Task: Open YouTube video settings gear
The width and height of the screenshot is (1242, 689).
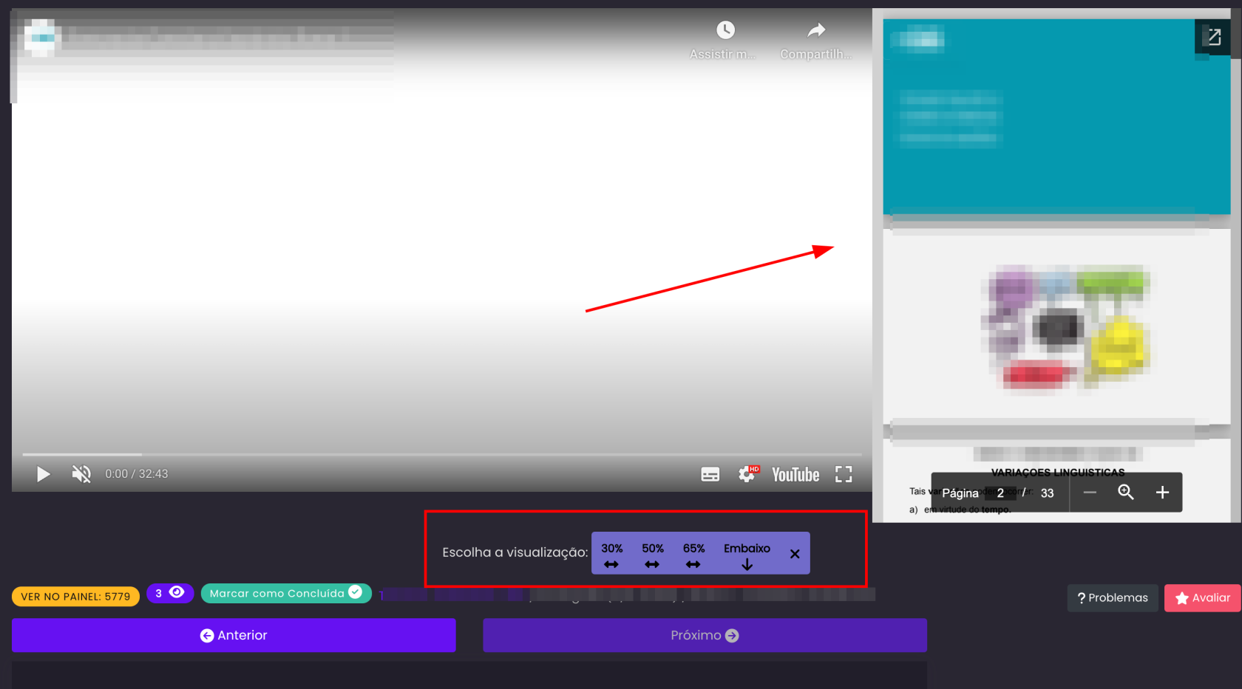Action: click(x=747, y=475)
